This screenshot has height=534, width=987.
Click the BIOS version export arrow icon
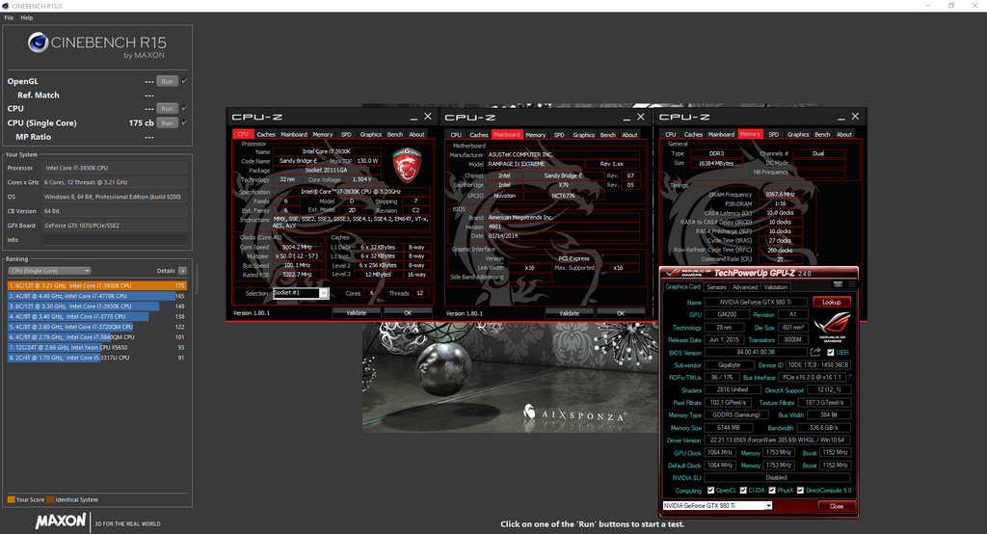coord(815,352)
